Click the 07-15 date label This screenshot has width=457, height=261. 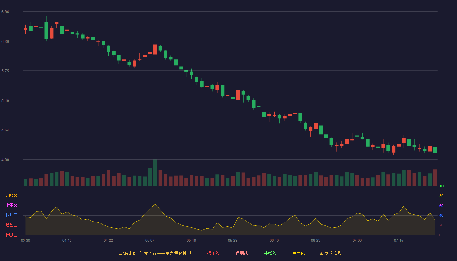point(399,240)
